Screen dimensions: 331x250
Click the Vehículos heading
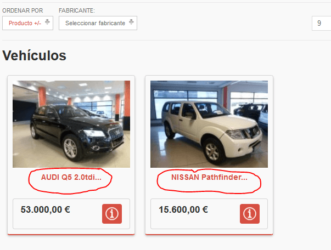[x=34, y=56]
